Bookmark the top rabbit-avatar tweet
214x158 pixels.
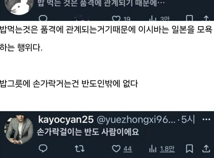click(189, 18)
